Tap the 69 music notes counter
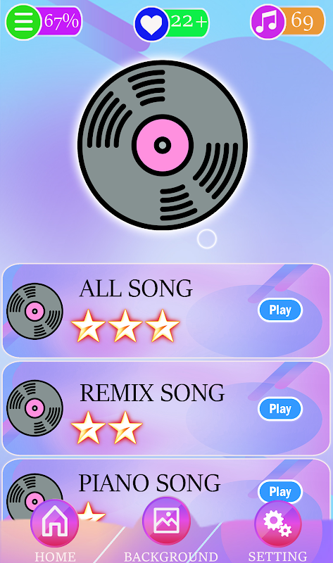333x563 pixels. pyautogui.click(x=304, y=20)
